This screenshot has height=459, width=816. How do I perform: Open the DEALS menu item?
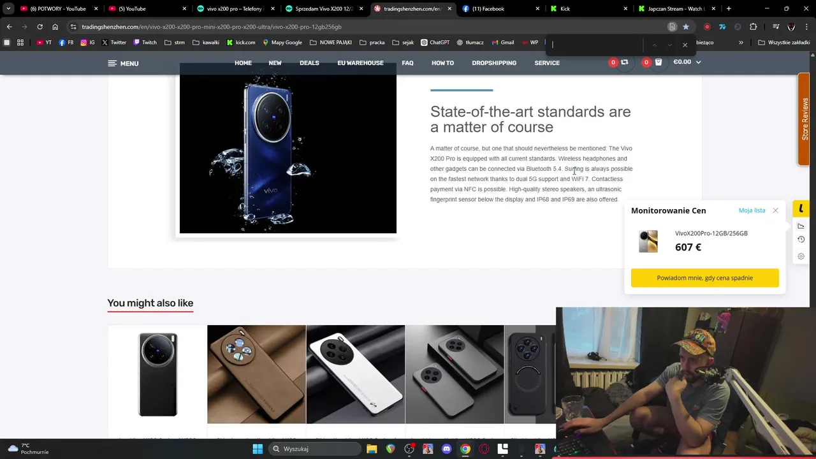tap(309, 63)
